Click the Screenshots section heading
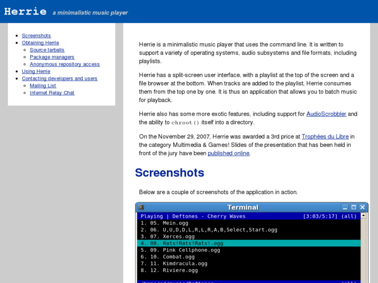Image resolution: width=378 pixels, height=283 pixels. click(x=170, y=173)
